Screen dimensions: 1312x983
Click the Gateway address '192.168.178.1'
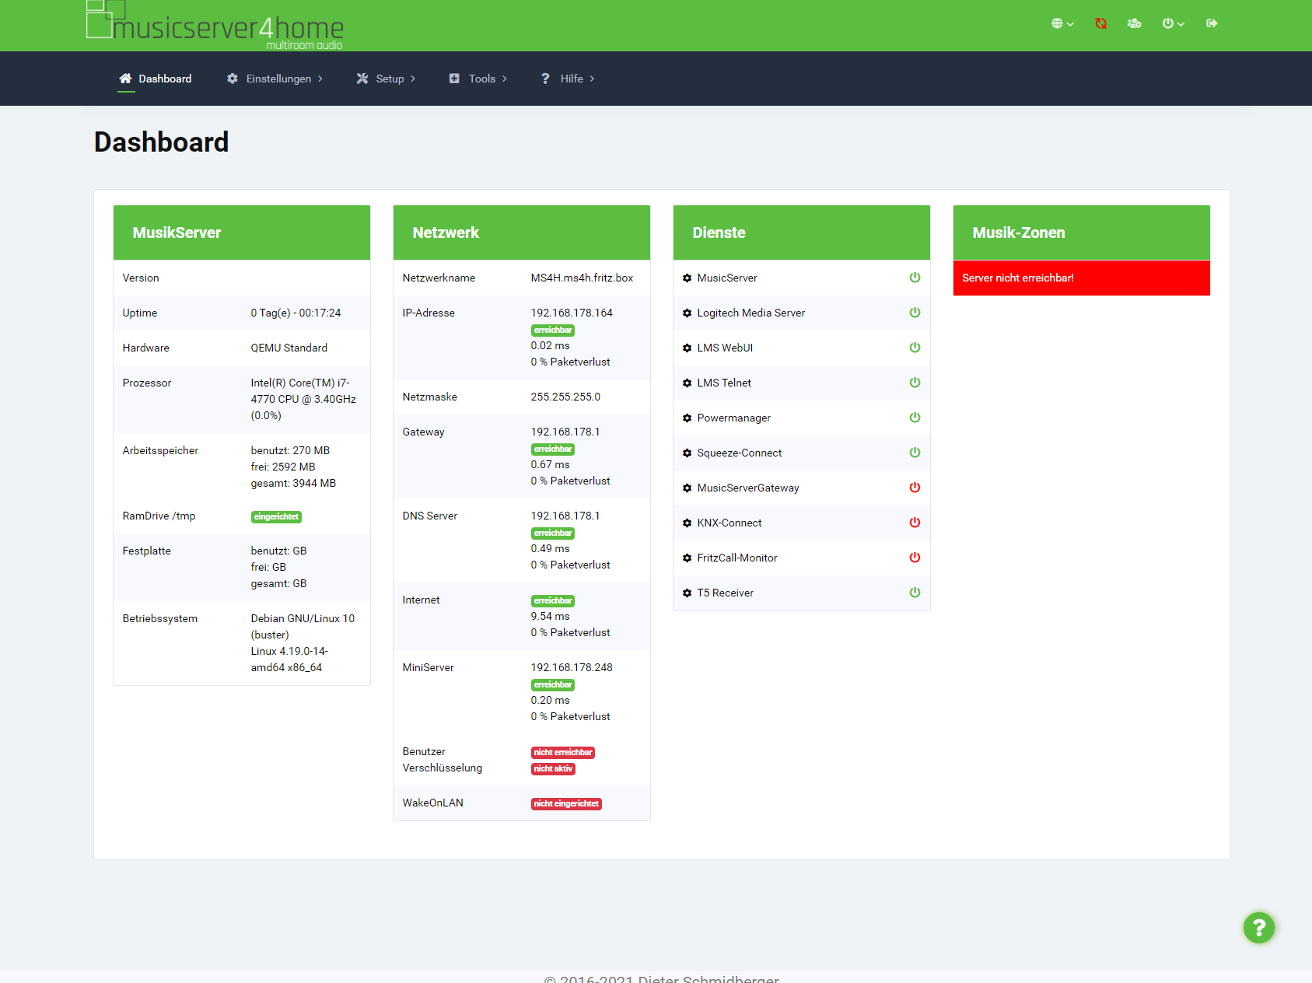tap(565, 432)
